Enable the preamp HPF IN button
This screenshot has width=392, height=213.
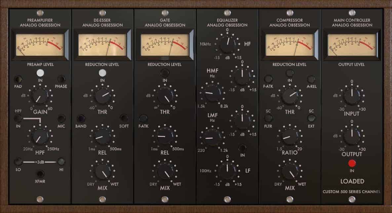(x=18, y=118)
